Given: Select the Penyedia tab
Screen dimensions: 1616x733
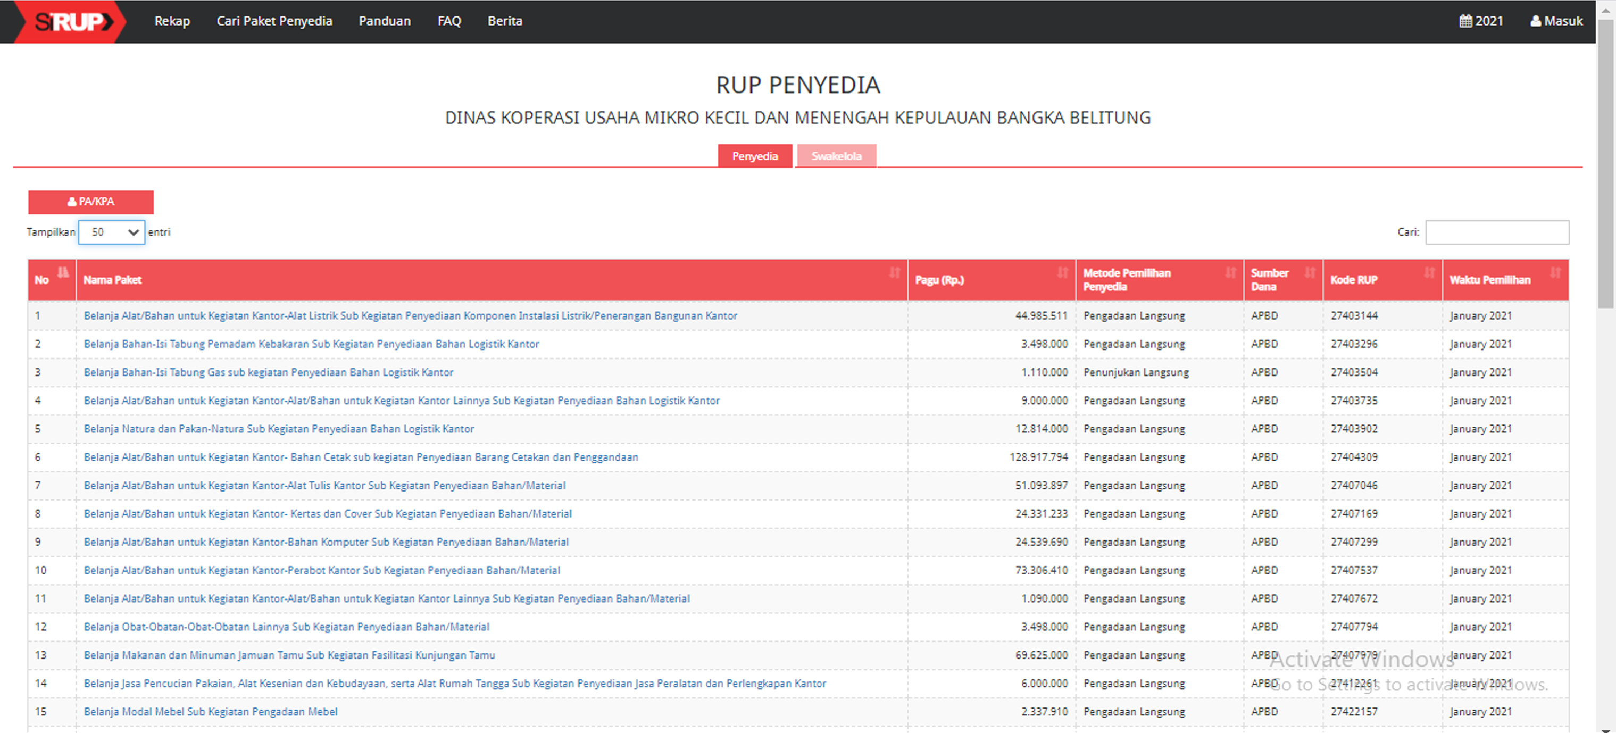Looking at the screenshot, I should (754, 156).
